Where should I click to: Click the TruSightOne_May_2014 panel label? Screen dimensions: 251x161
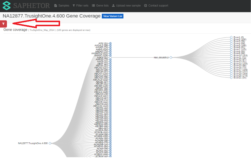42,30
